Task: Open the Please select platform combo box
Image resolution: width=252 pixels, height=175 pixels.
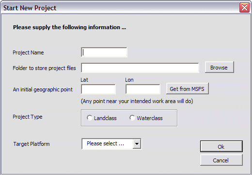Action: coord(111,144)
